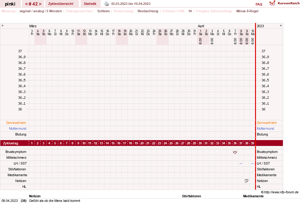Screen dimensions: 300x208
Task: Click the 'Minus-8-Regel' value
Action: point(247,11)
